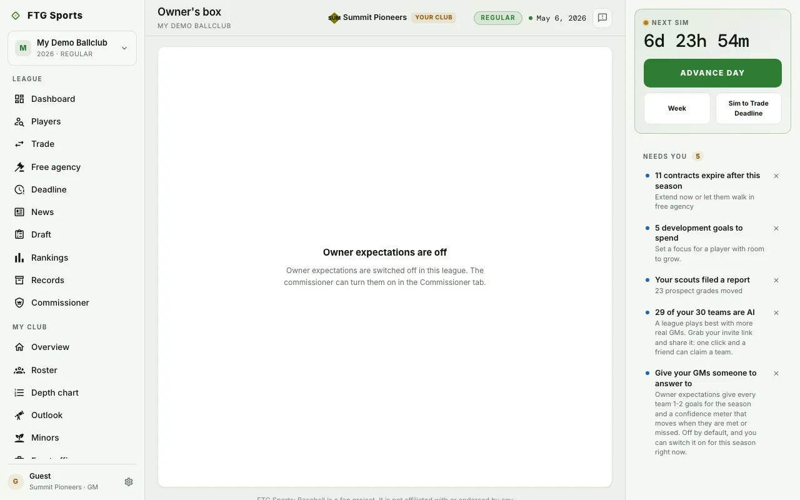Select Commissioner in the sidebar

click(72, 302)
